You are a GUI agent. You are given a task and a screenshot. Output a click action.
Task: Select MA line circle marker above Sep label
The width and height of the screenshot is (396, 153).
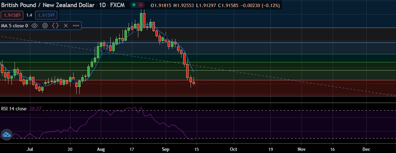[x=166, y=37]
